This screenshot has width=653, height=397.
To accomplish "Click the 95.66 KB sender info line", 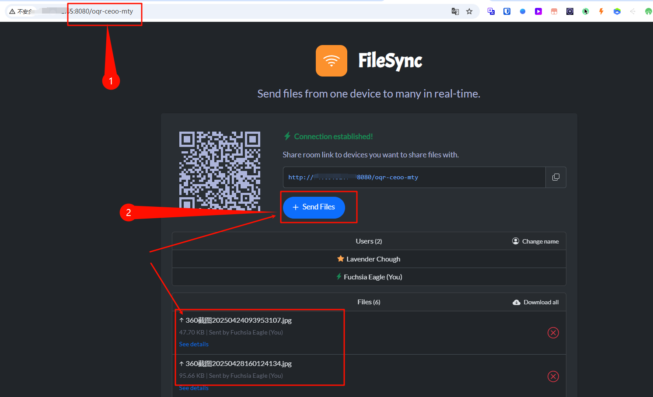I will click(x=231, y=376).
